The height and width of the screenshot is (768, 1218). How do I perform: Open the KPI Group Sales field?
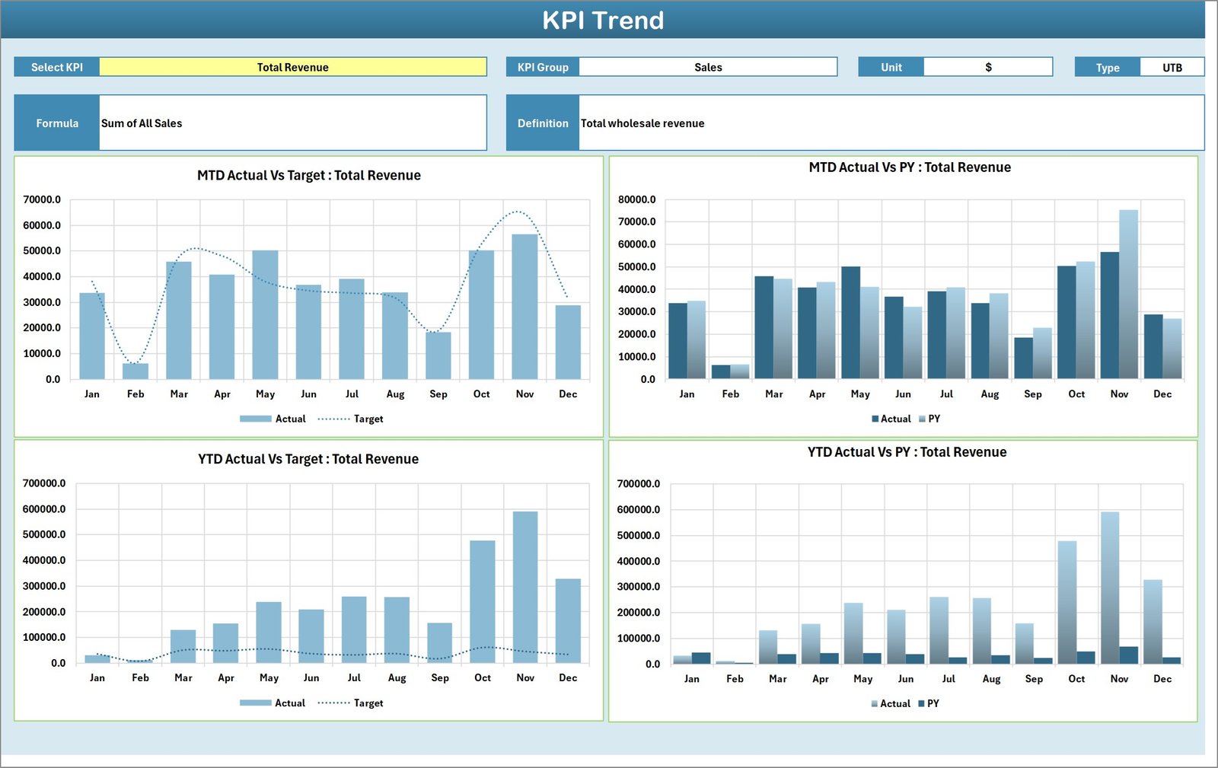708,67
